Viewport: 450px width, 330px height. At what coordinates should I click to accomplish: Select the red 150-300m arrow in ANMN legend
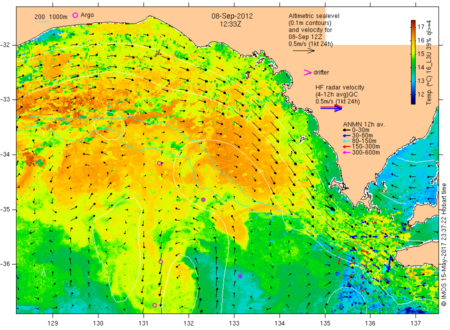click(346, 146)
